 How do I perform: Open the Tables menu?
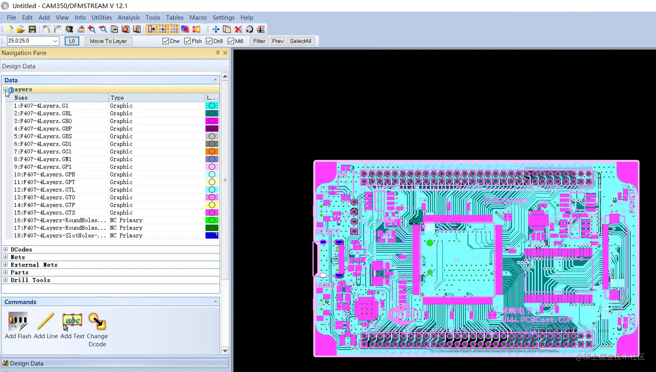point(174,17)
